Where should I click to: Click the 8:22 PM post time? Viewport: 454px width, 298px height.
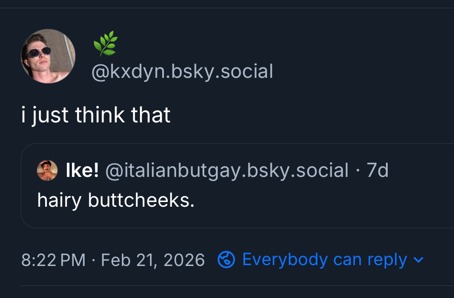click(x=53, y=260)
